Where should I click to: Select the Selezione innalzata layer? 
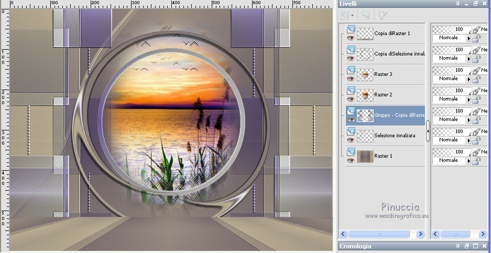tap(385, 135)
